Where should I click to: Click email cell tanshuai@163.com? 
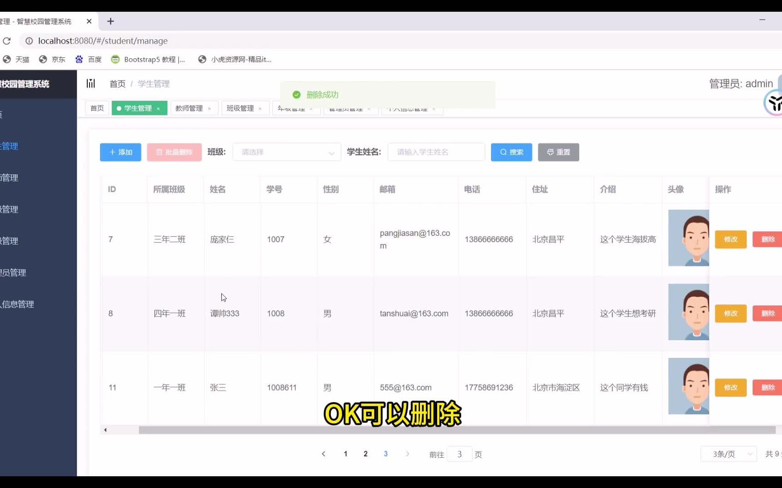[x=414, y=313]
